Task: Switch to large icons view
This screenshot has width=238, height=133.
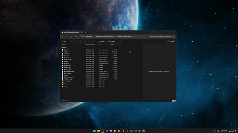Action: (x=175, y=101)
